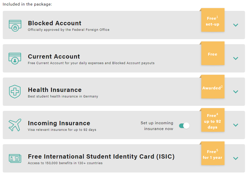Toggle the incoming insurance setup switch
The height and width of the screenshot is (174, 247).
click(184, 126)
